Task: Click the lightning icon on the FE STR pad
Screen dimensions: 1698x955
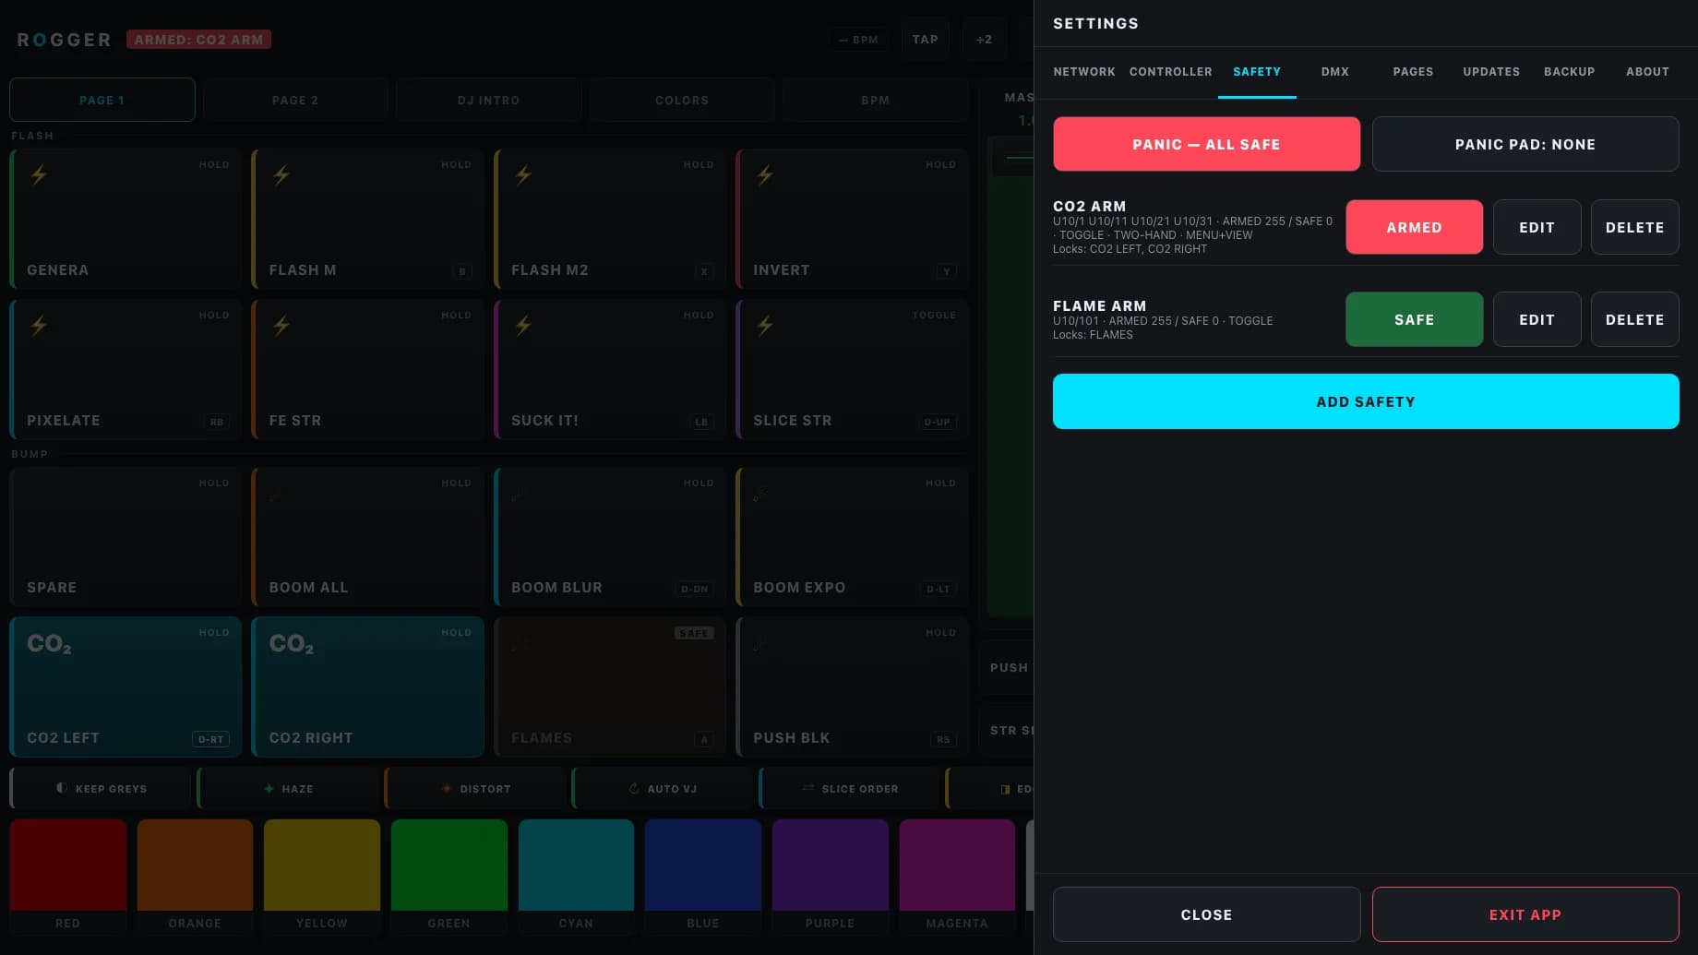Action: pyautogui.click(x=281, y=325)
